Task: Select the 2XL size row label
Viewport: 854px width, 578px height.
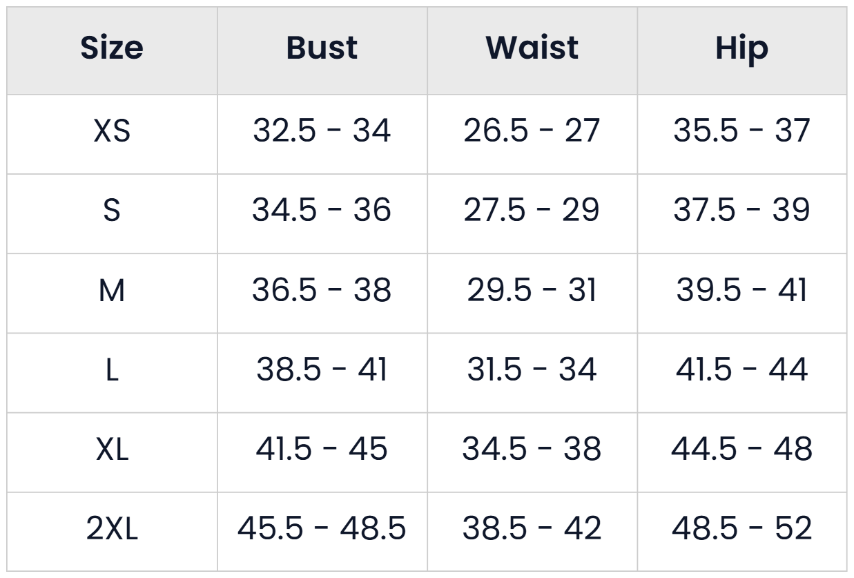Action: (112, 529)
